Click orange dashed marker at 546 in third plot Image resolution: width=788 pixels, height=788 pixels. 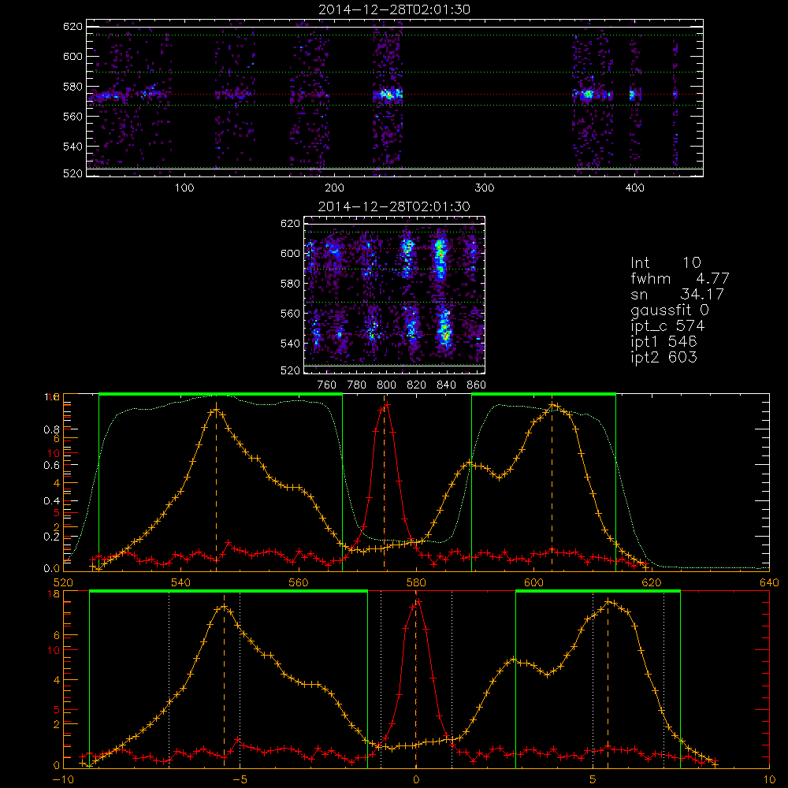217,486
